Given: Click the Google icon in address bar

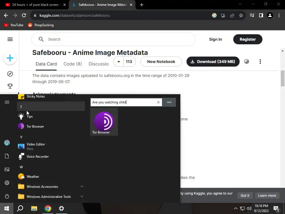Looking at the screenshot, I should (x=214, y=16).
